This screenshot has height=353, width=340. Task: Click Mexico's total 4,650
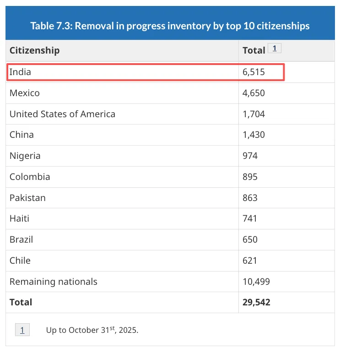tap(254, 93)
